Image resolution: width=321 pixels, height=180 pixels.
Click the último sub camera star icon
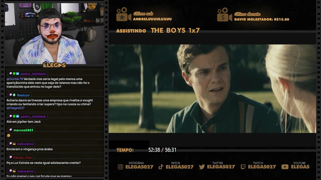tap(124, 14)
